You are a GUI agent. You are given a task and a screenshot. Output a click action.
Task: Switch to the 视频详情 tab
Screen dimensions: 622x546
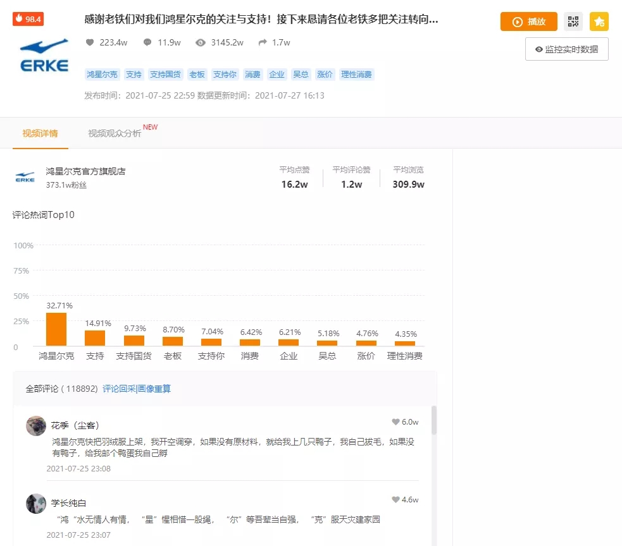[40, 133]
